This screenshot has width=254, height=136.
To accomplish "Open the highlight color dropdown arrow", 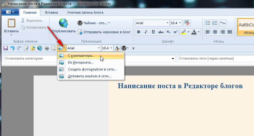I will [x=188, y=32].
